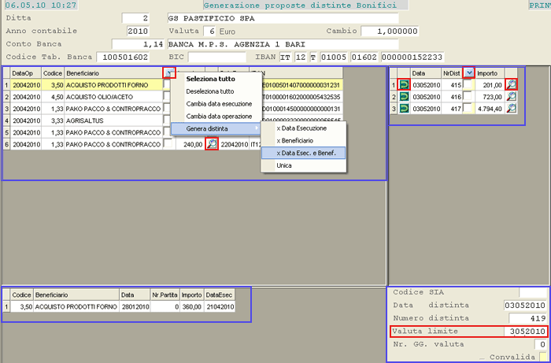Tick the checkbox for distinta 417
551x363 pixels.
click(x=468, y=108)
